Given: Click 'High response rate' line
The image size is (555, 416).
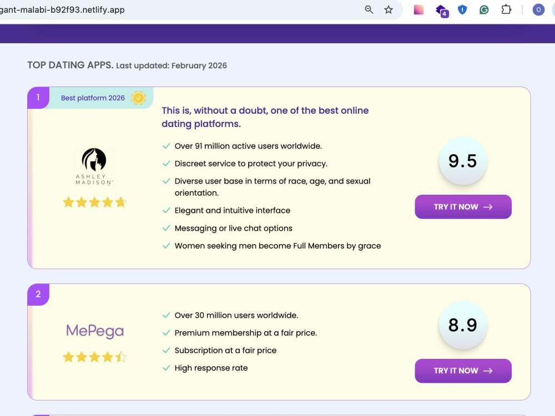Looking at the screenshot, I should click(211, 368).
